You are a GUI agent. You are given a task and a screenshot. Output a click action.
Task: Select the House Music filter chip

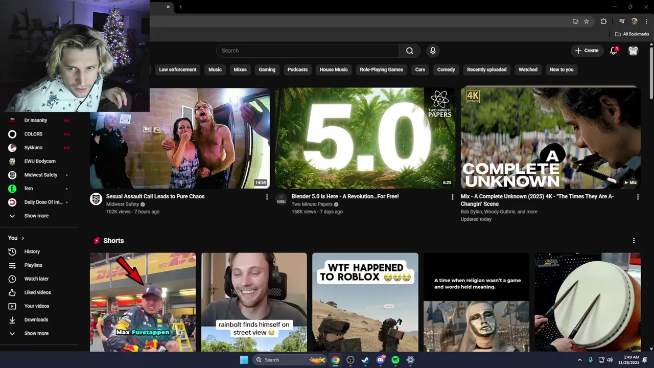334,70
